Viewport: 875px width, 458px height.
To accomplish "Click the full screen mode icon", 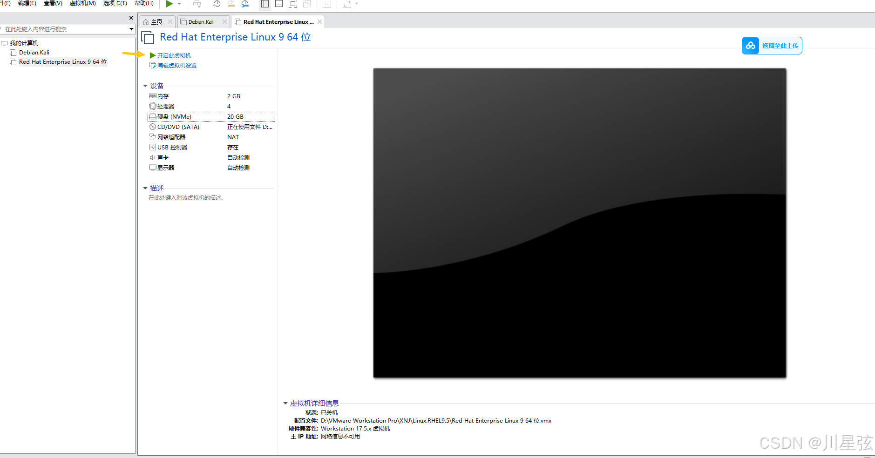I will (293, 4).
